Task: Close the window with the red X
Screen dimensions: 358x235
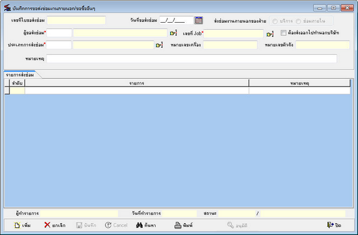Action: point(347,8)
